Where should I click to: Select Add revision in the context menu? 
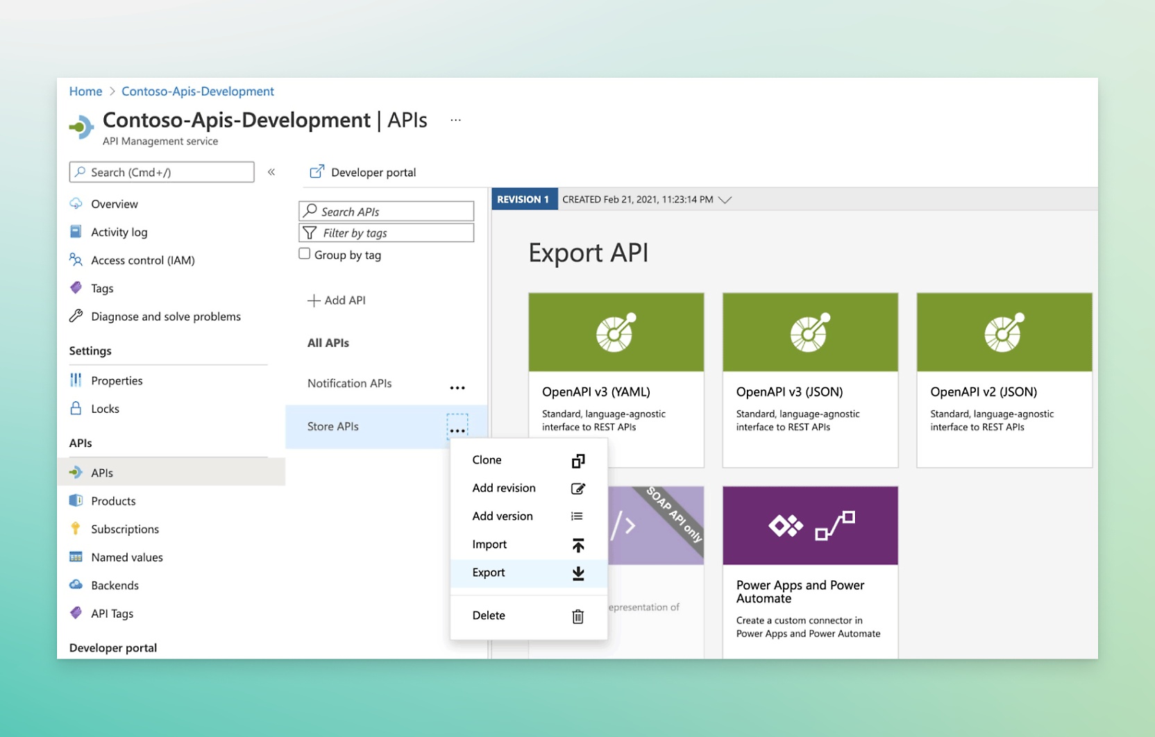click(504, 488)
